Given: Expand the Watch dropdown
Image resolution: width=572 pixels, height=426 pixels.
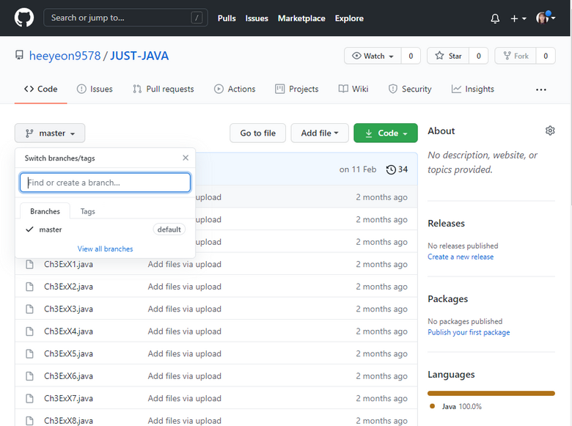Looking at the screenshot, I should coord(373,56).
